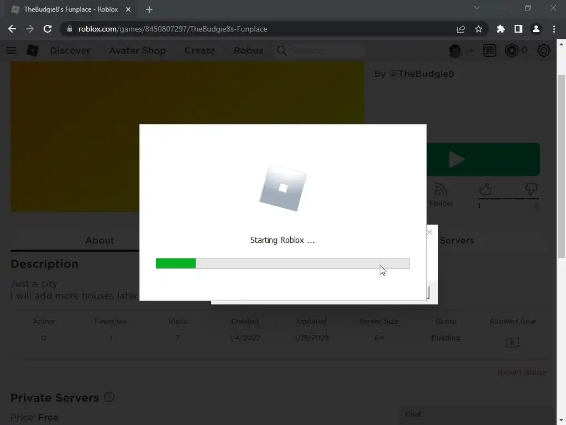Toggle the browser side panel icon
The image size is (566, 425).
pos(518,29)
